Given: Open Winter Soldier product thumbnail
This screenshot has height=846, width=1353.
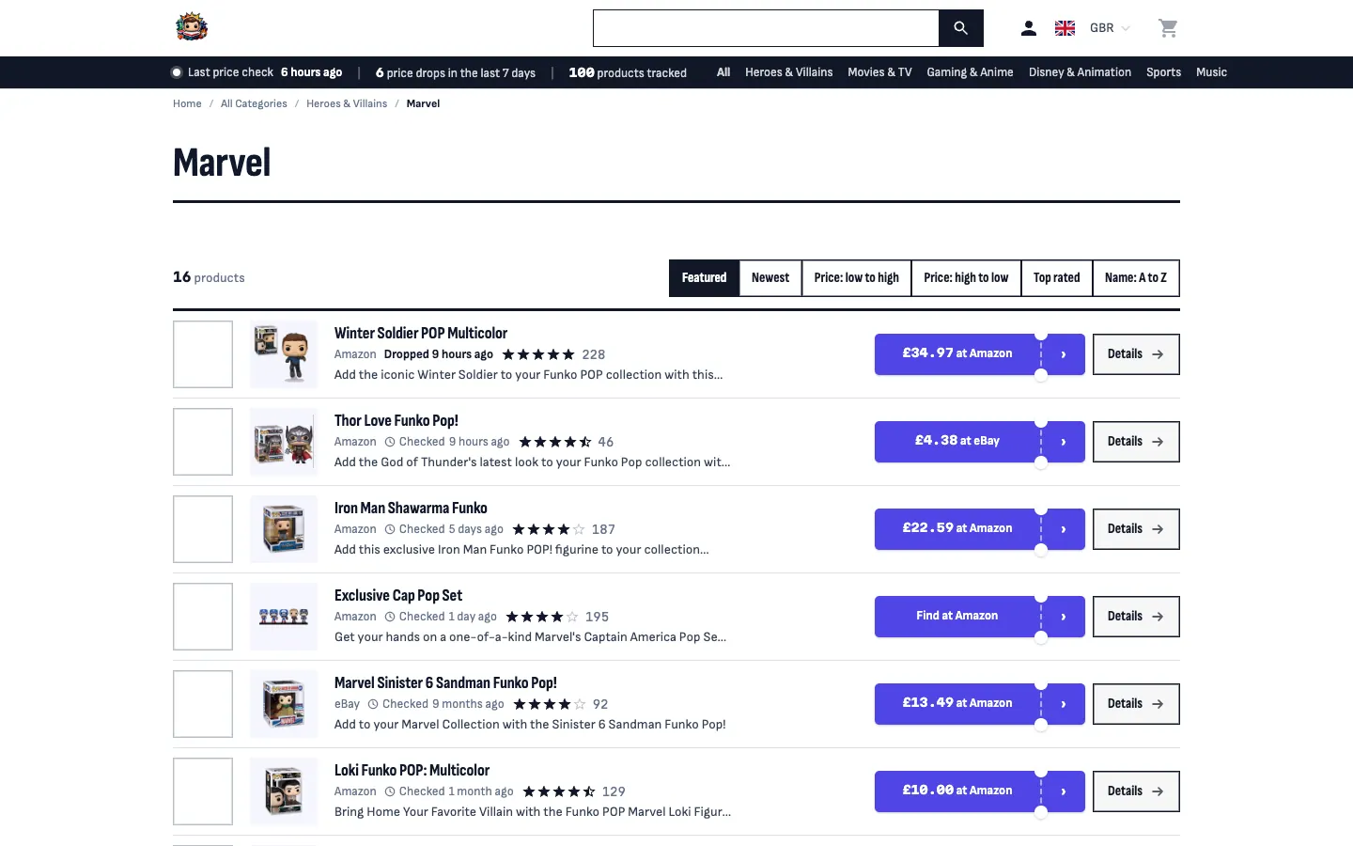Looking at the screenshot, I should [x=284, y=354].
